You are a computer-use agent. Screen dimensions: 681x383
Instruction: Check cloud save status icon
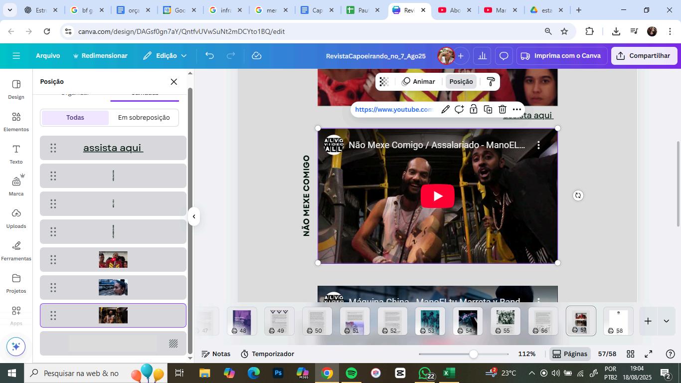[257, 56]
